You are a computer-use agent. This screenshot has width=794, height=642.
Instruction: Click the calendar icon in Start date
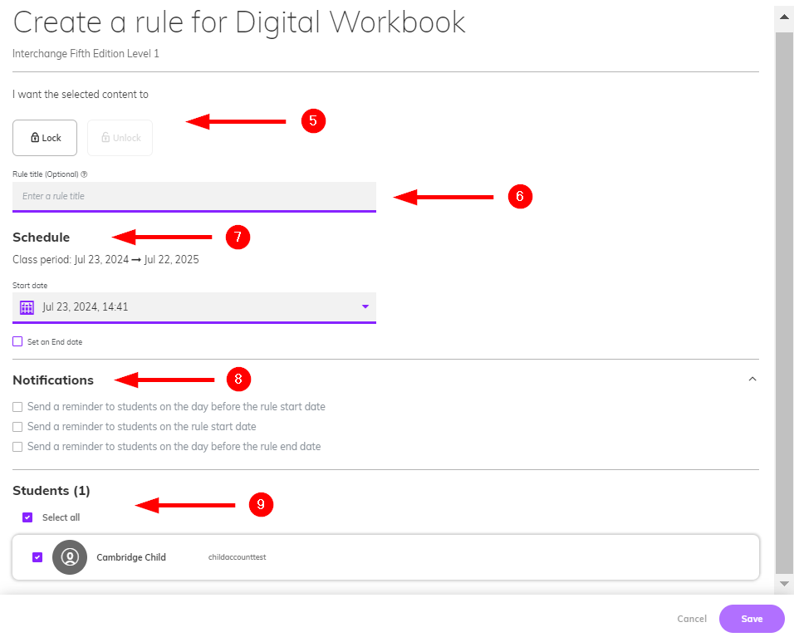coord(27,307)
